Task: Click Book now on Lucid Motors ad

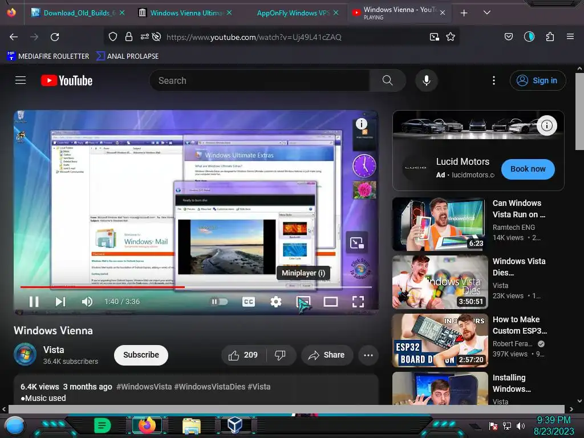Action: [528, 169]
